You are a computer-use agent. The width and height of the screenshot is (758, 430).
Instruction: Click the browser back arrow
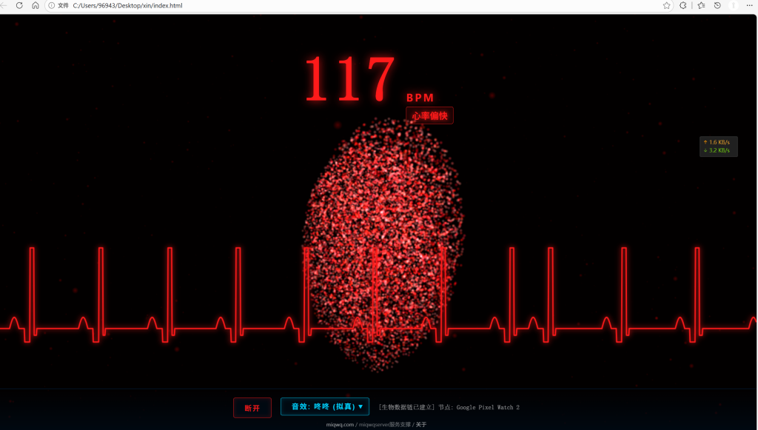click(4, 5)
